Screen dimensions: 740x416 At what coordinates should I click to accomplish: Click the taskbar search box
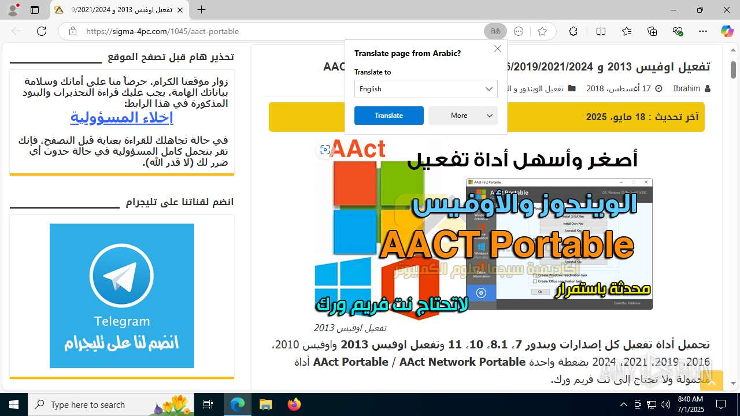112,404
